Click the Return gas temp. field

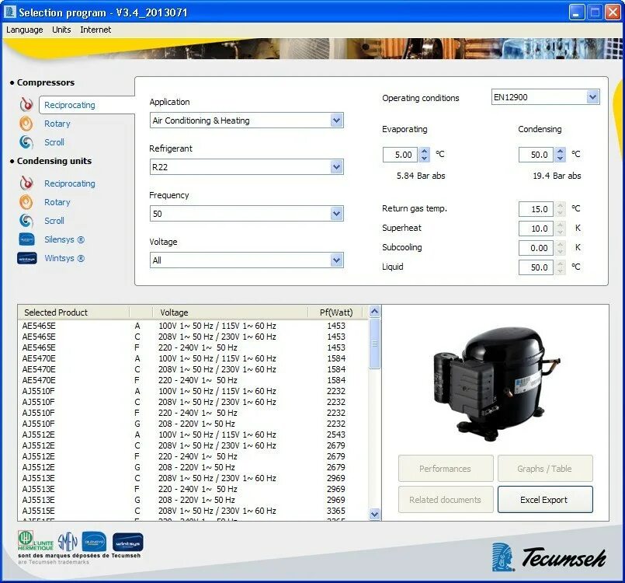click(536, 208)
